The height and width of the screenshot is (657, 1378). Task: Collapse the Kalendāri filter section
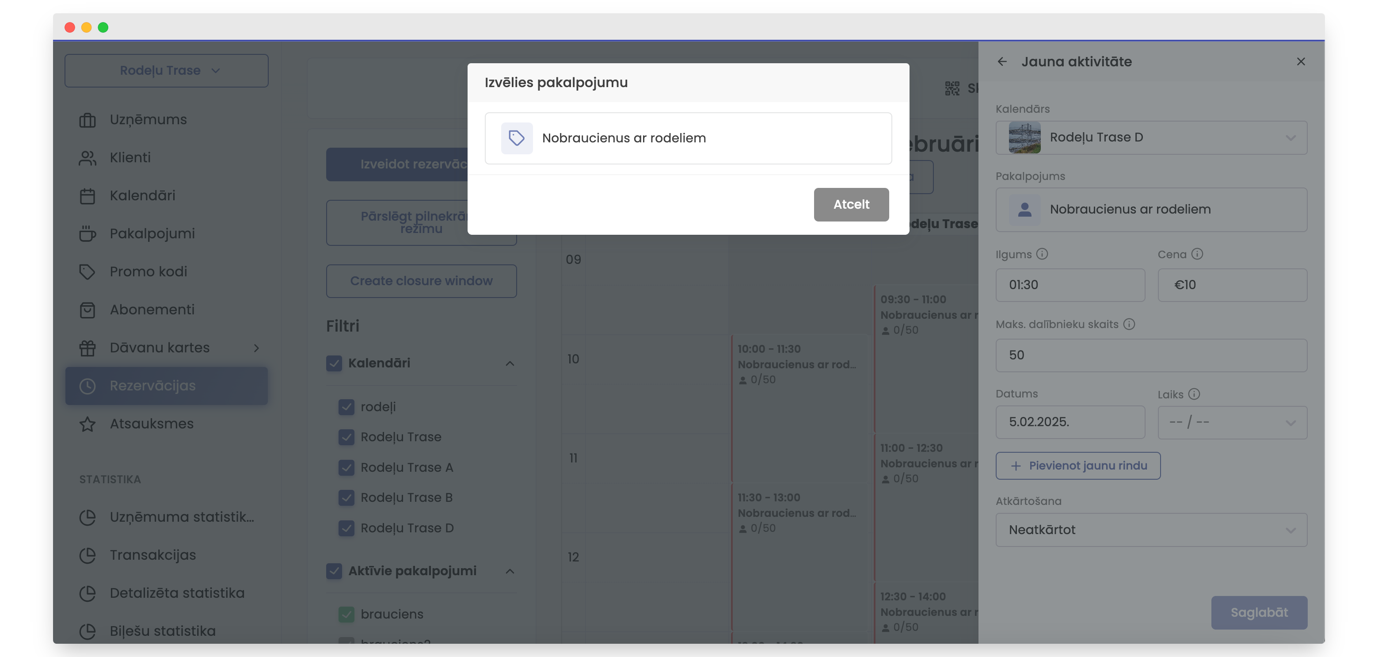click(x=509, y=363)
